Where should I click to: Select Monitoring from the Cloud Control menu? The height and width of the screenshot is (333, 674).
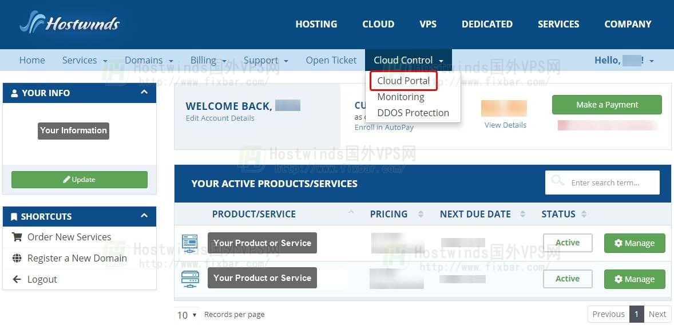tap(401, 97)
